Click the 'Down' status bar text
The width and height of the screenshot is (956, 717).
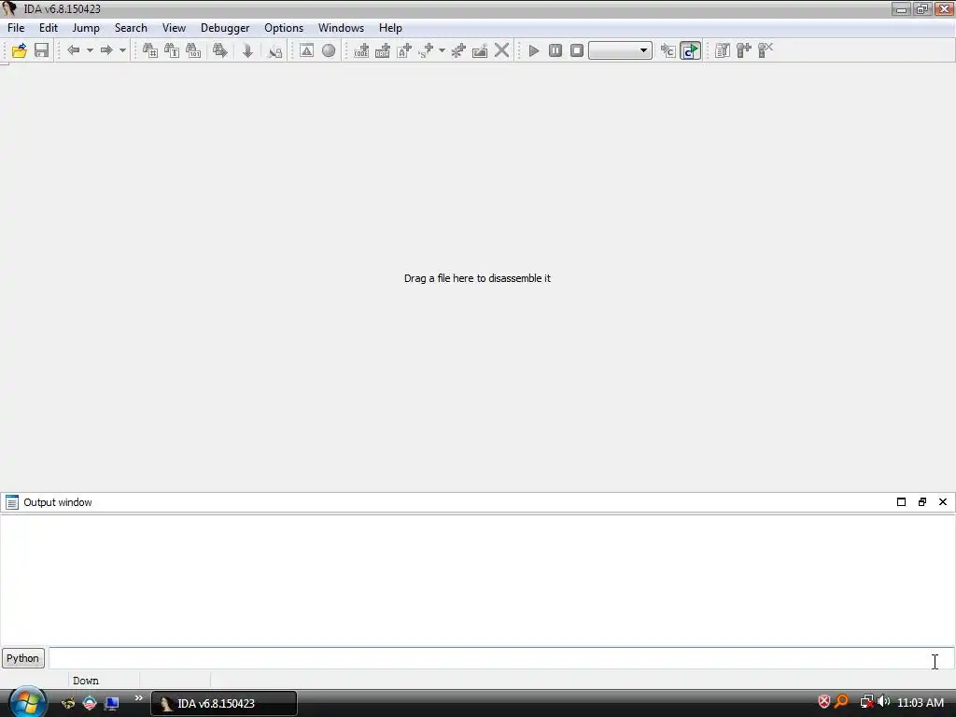(x=86, y=681)
